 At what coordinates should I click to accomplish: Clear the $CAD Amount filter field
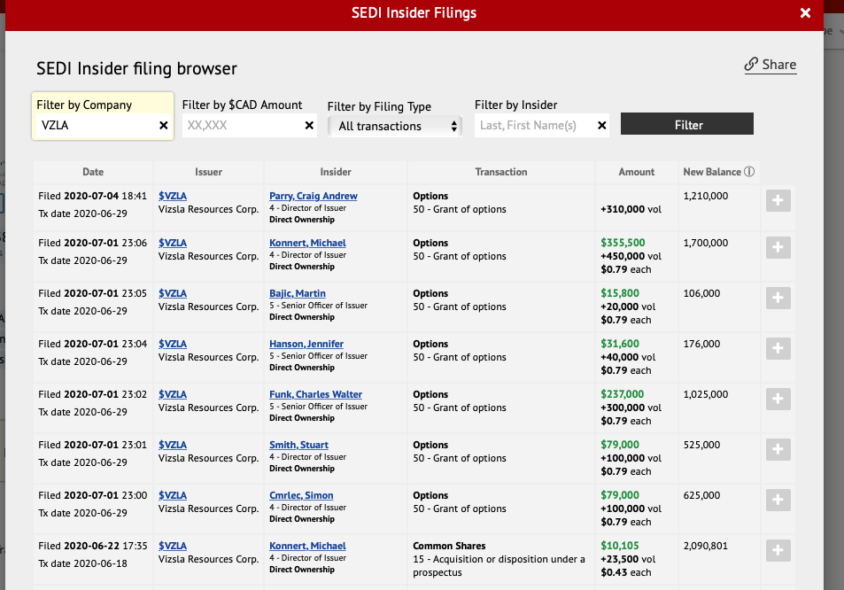(309, 126)
